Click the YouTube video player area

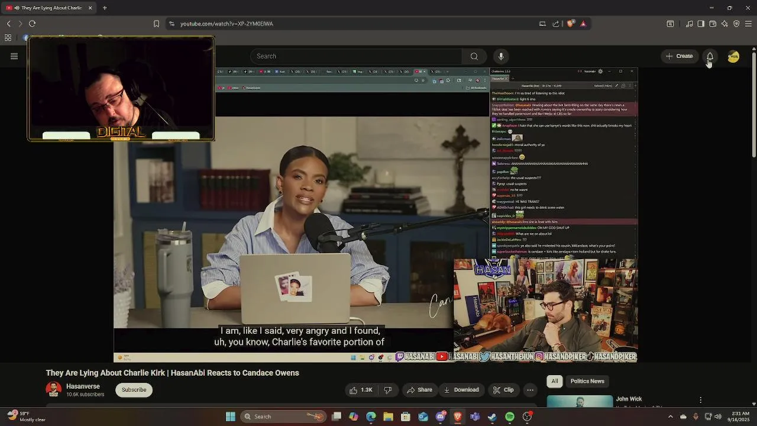tap(376, 215)
